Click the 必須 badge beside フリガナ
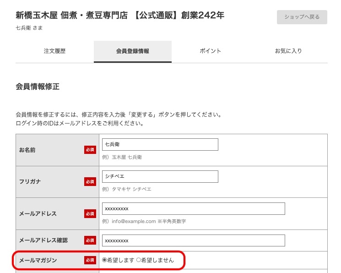This screenshot has height=273, width=341. pos(90,182)
